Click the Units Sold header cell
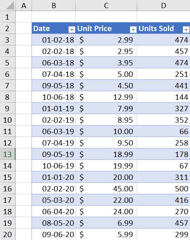This screenshot has width=190, height=240. [163, 28]
